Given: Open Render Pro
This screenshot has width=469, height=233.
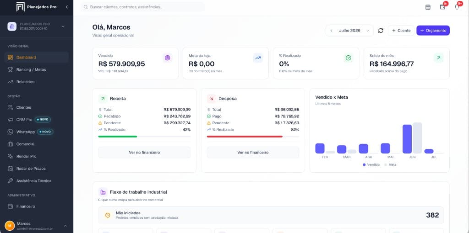Looking at the screenshot, I should 37,156.
